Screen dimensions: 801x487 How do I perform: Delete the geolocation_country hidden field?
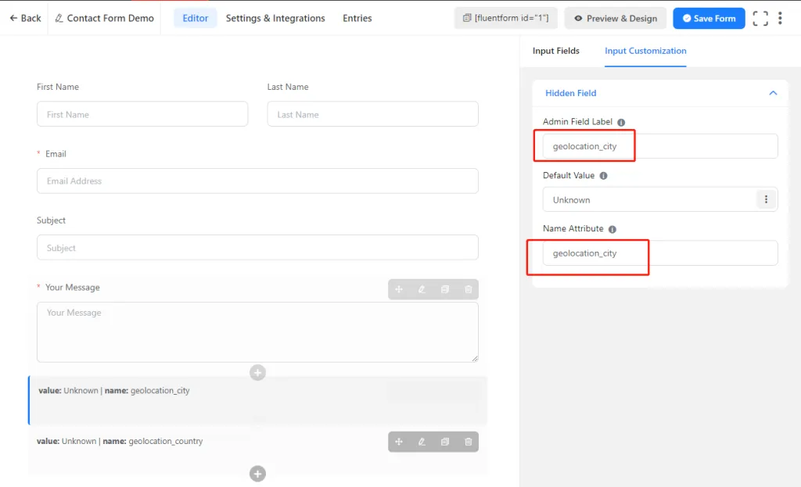tap(469, 442)
